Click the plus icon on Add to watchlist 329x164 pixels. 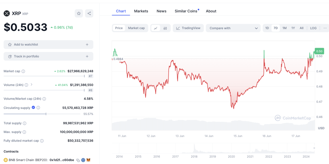[x=87, y=45]
